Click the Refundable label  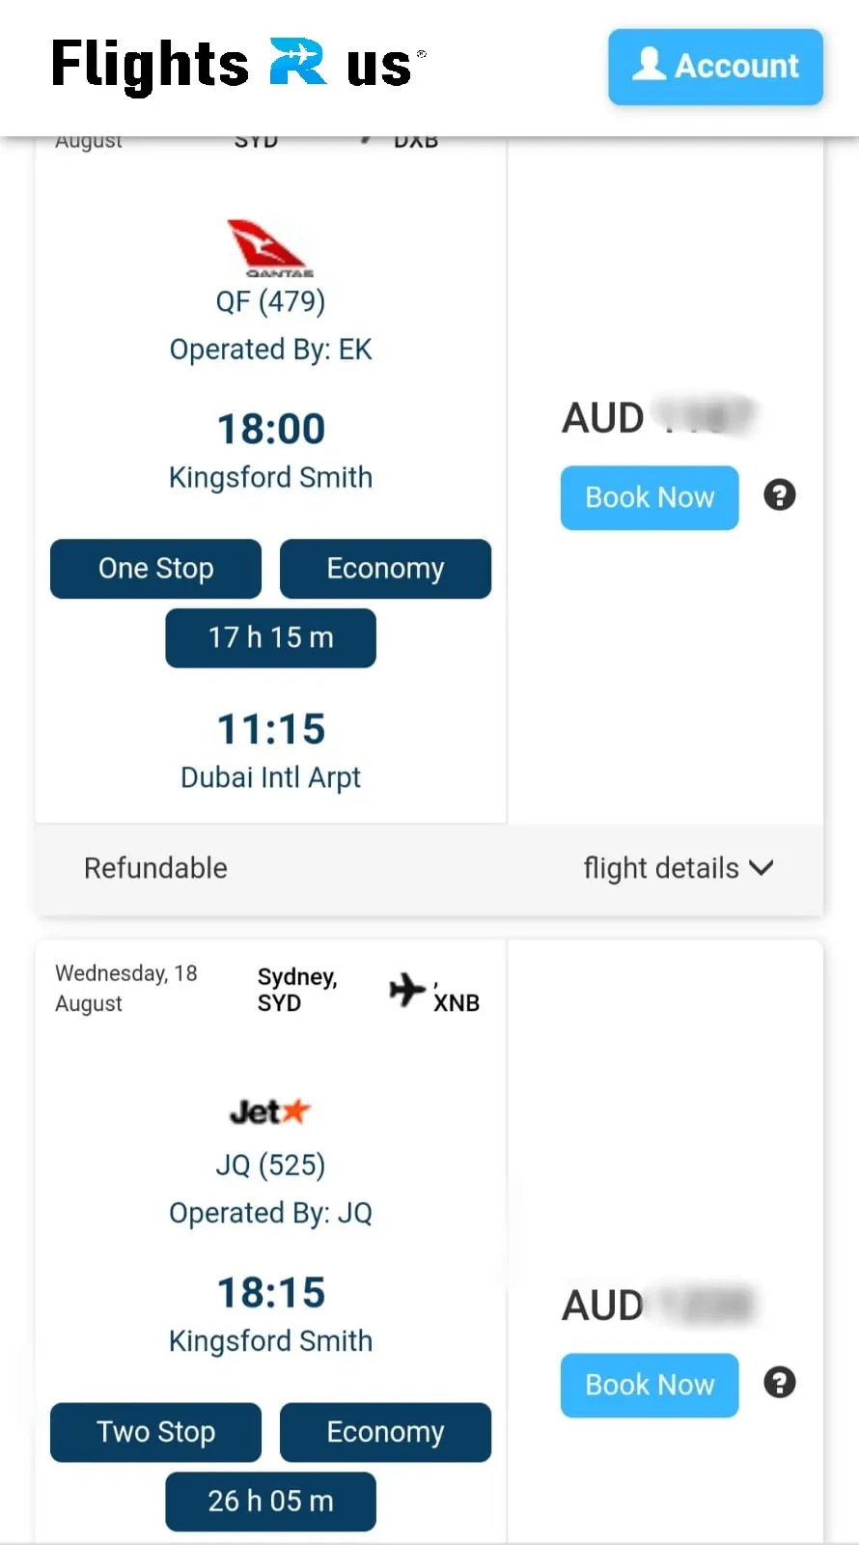(x=155, y=868)
